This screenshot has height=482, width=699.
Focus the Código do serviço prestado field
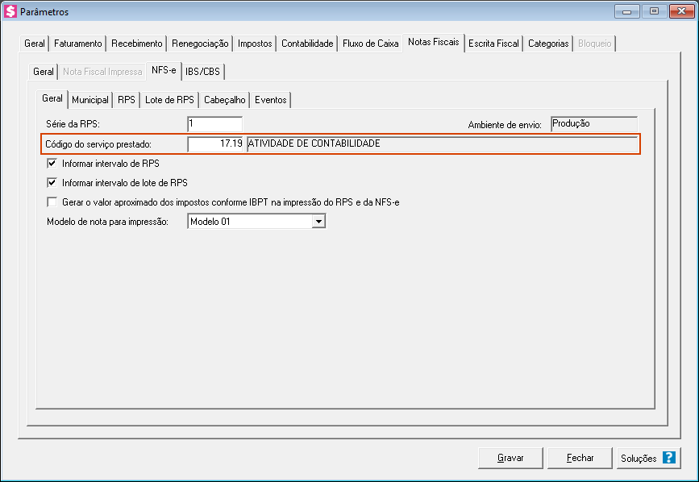click(215, 143)
